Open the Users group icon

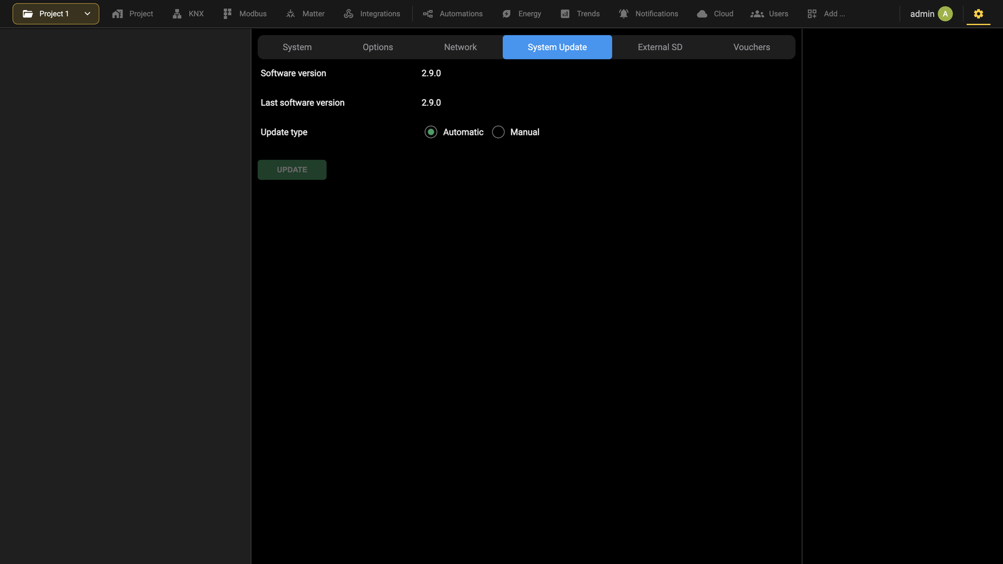(x=757, y=14)
